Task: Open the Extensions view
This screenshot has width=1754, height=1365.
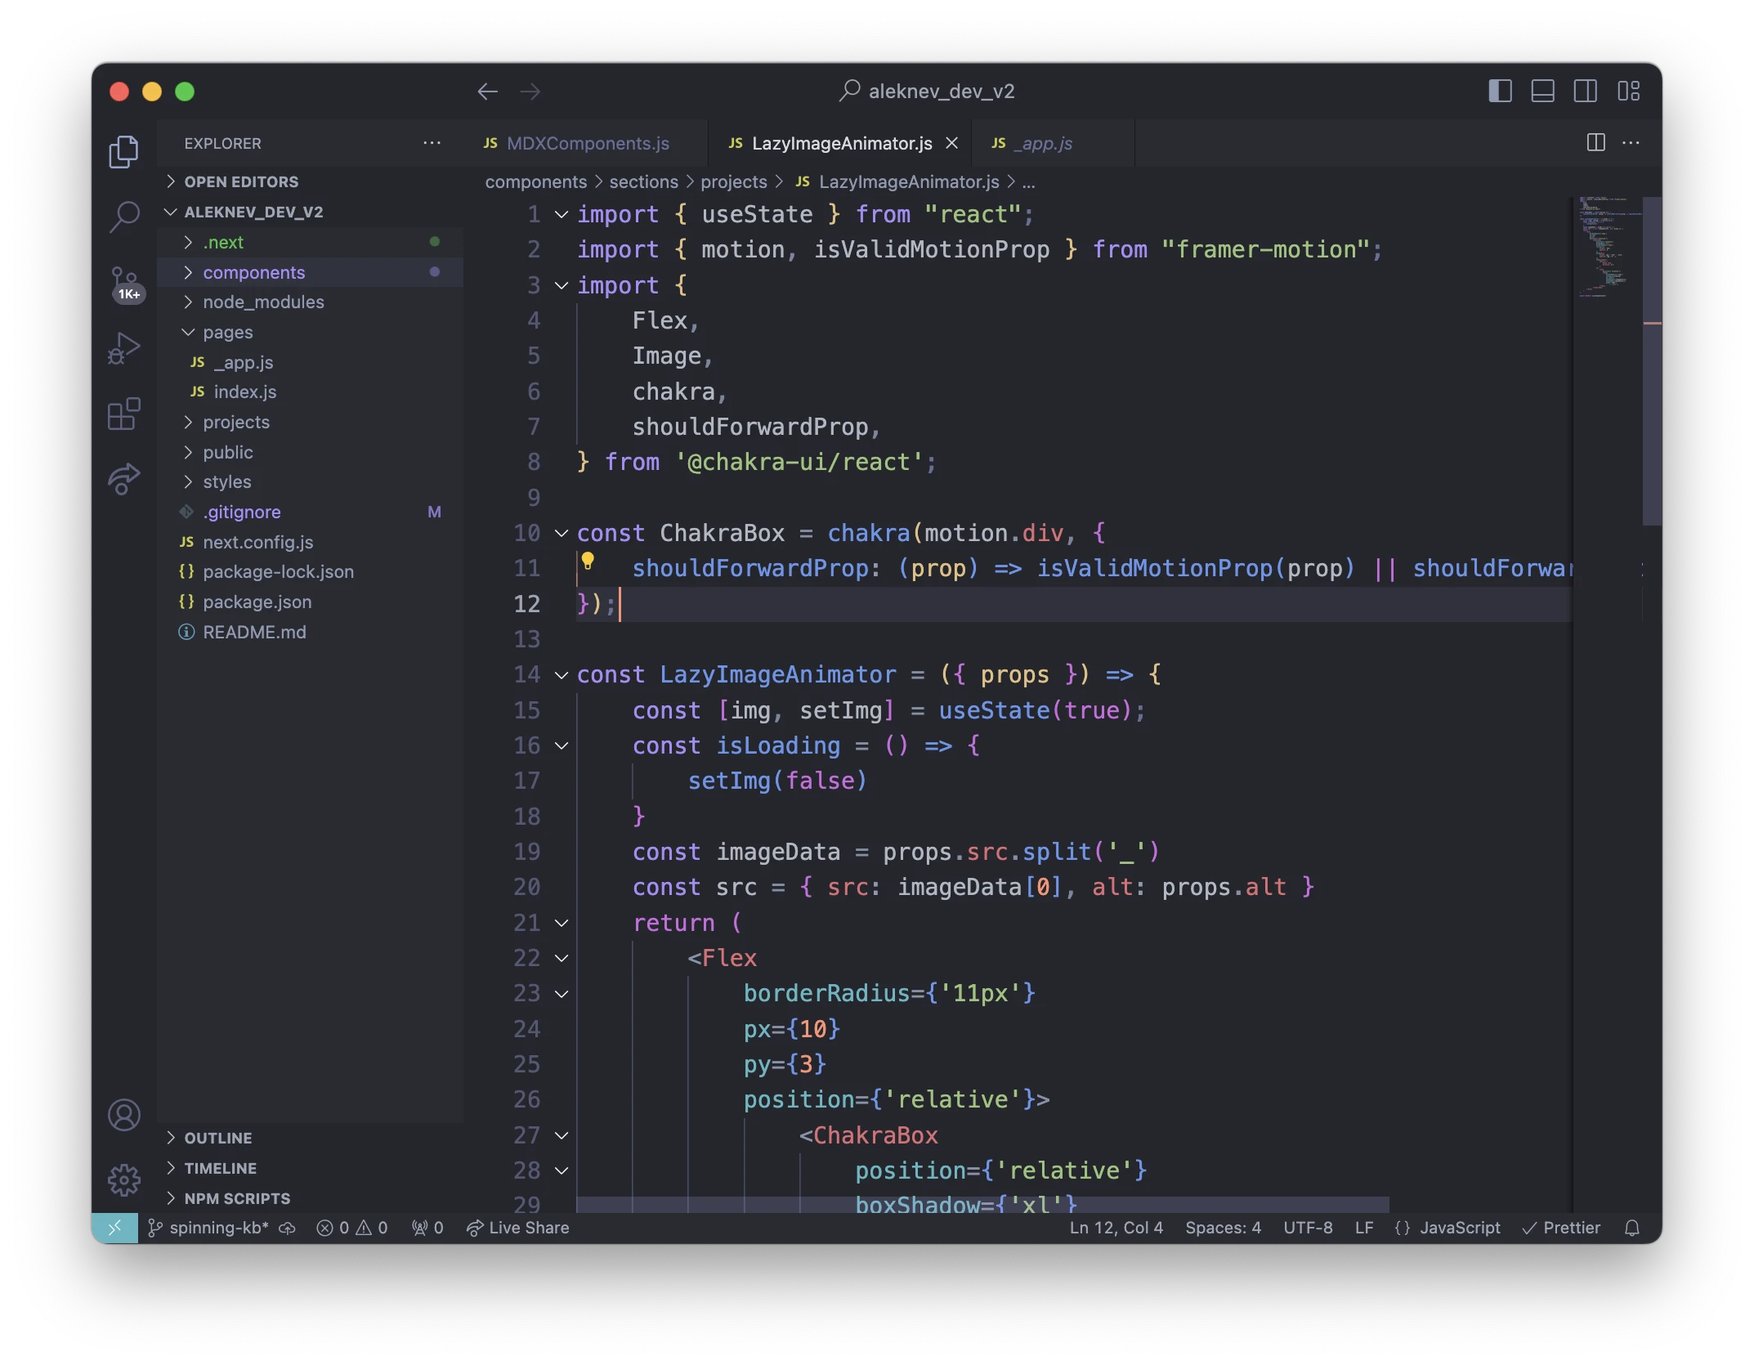Action: click(124, 414)
